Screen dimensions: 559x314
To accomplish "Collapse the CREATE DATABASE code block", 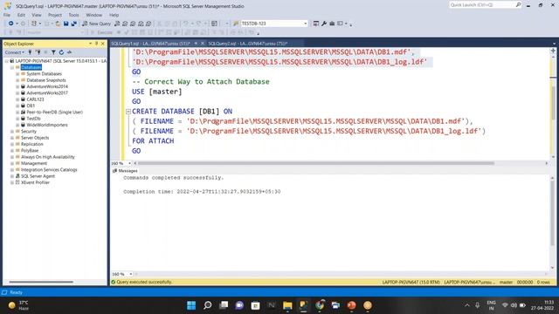I will point(128,112).
